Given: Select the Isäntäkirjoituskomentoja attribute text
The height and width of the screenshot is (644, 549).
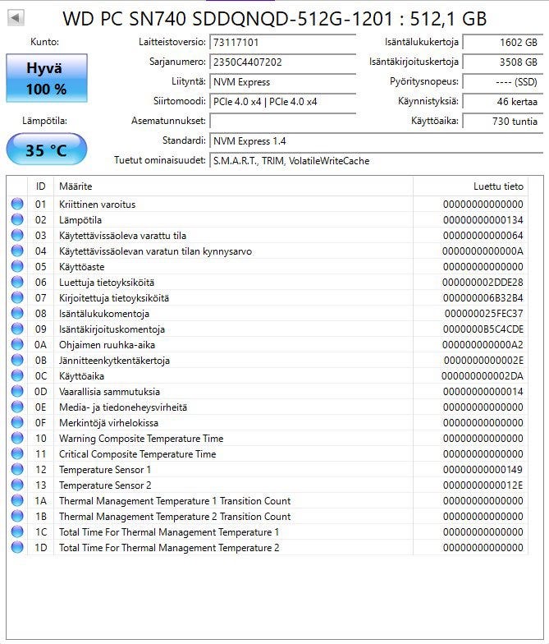Looking at the screenshot, I should (112, 329).
